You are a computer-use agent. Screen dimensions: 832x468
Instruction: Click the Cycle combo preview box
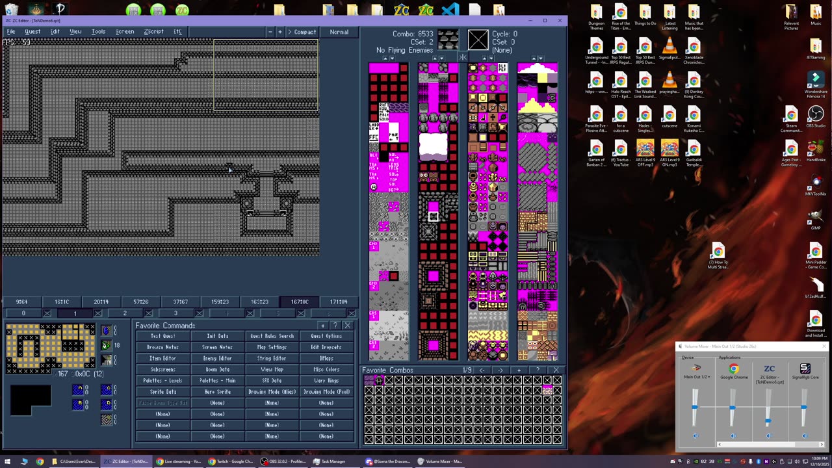478,40
